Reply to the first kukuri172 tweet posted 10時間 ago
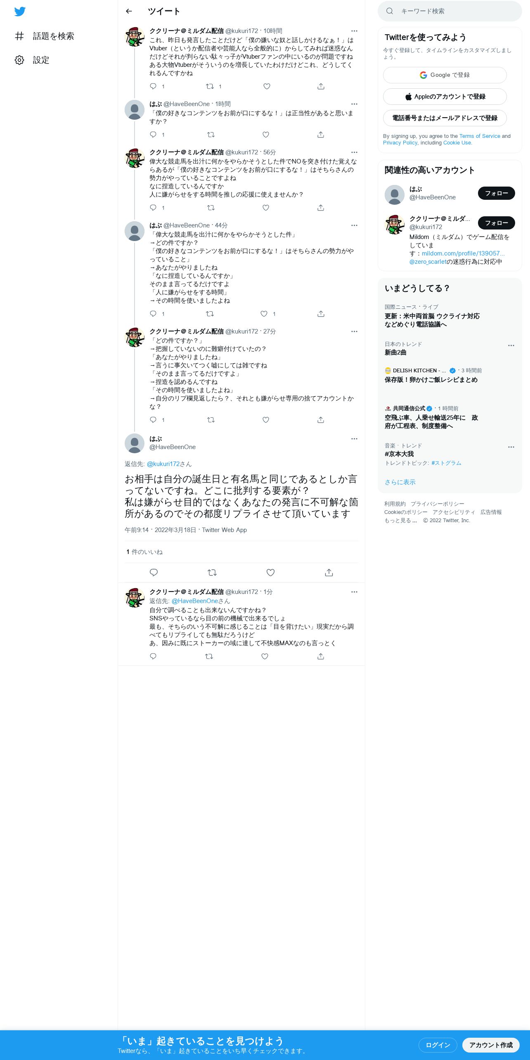Viewport: 530px width, 1060px height. [x=153, y=86]
